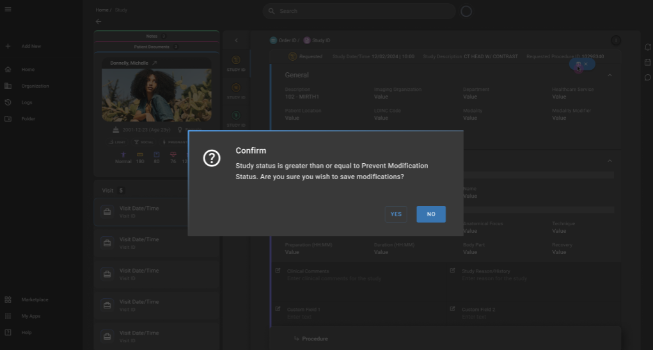The width and height of the screenshot is (653, 350).
Task: Click the Search input field
Action: 361,11
